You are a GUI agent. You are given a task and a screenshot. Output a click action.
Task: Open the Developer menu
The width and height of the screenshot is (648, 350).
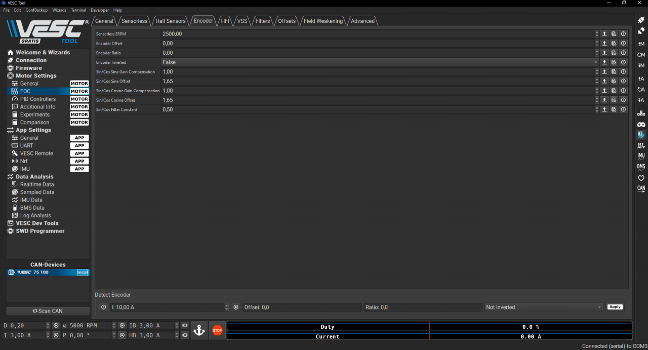[x=100, y=10]
